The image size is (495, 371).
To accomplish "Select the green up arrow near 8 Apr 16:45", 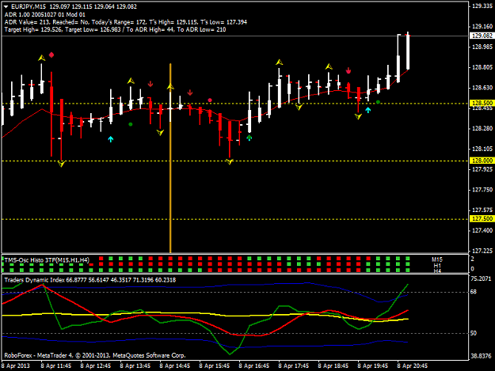I will point(249,138).
